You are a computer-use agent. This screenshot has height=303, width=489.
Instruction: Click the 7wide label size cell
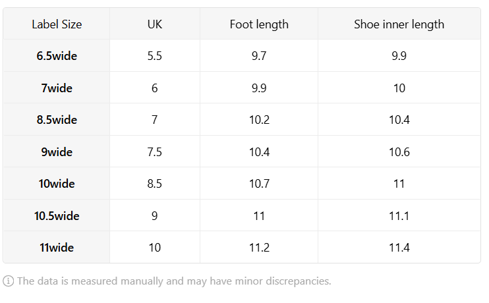(x=57, y=88)
